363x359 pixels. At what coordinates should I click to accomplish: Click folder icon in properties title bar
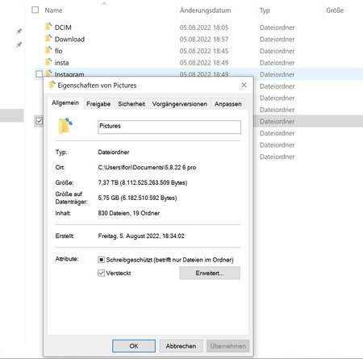(52, 85)
